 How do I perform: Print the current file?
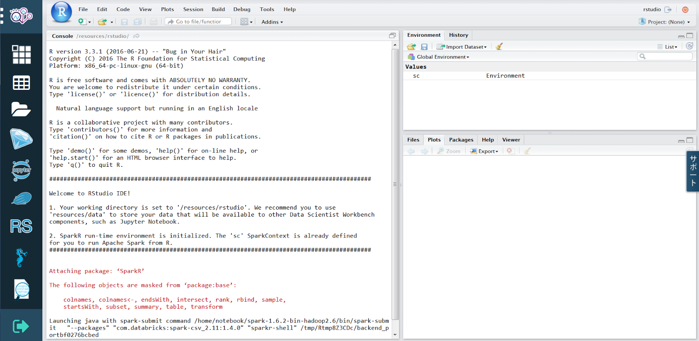(x=153, y=21)
